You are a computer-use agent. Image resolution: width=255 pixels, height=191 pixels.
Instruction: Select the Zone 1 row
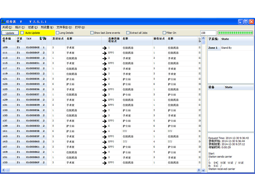[231, 48]
